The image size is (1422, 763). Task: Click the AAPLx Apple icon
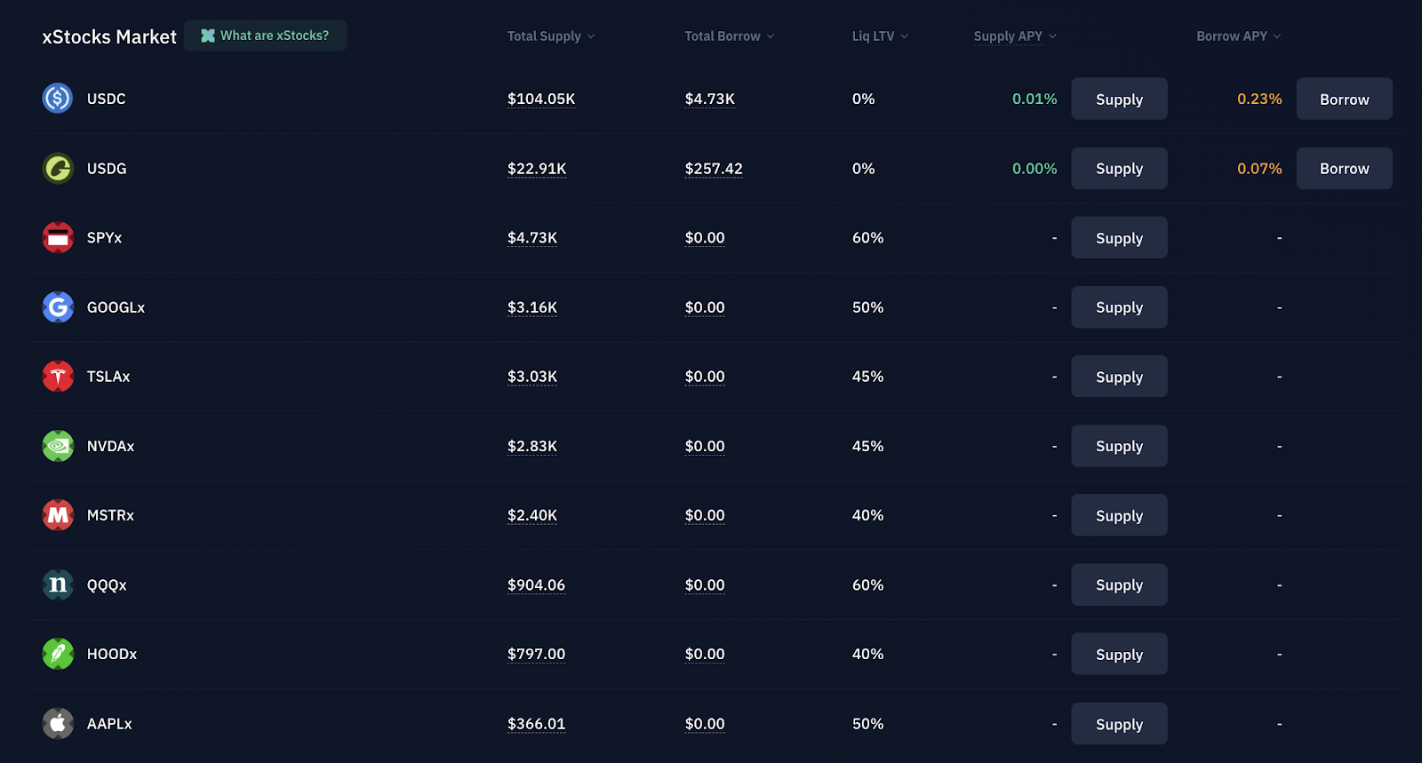pos(58,723)
